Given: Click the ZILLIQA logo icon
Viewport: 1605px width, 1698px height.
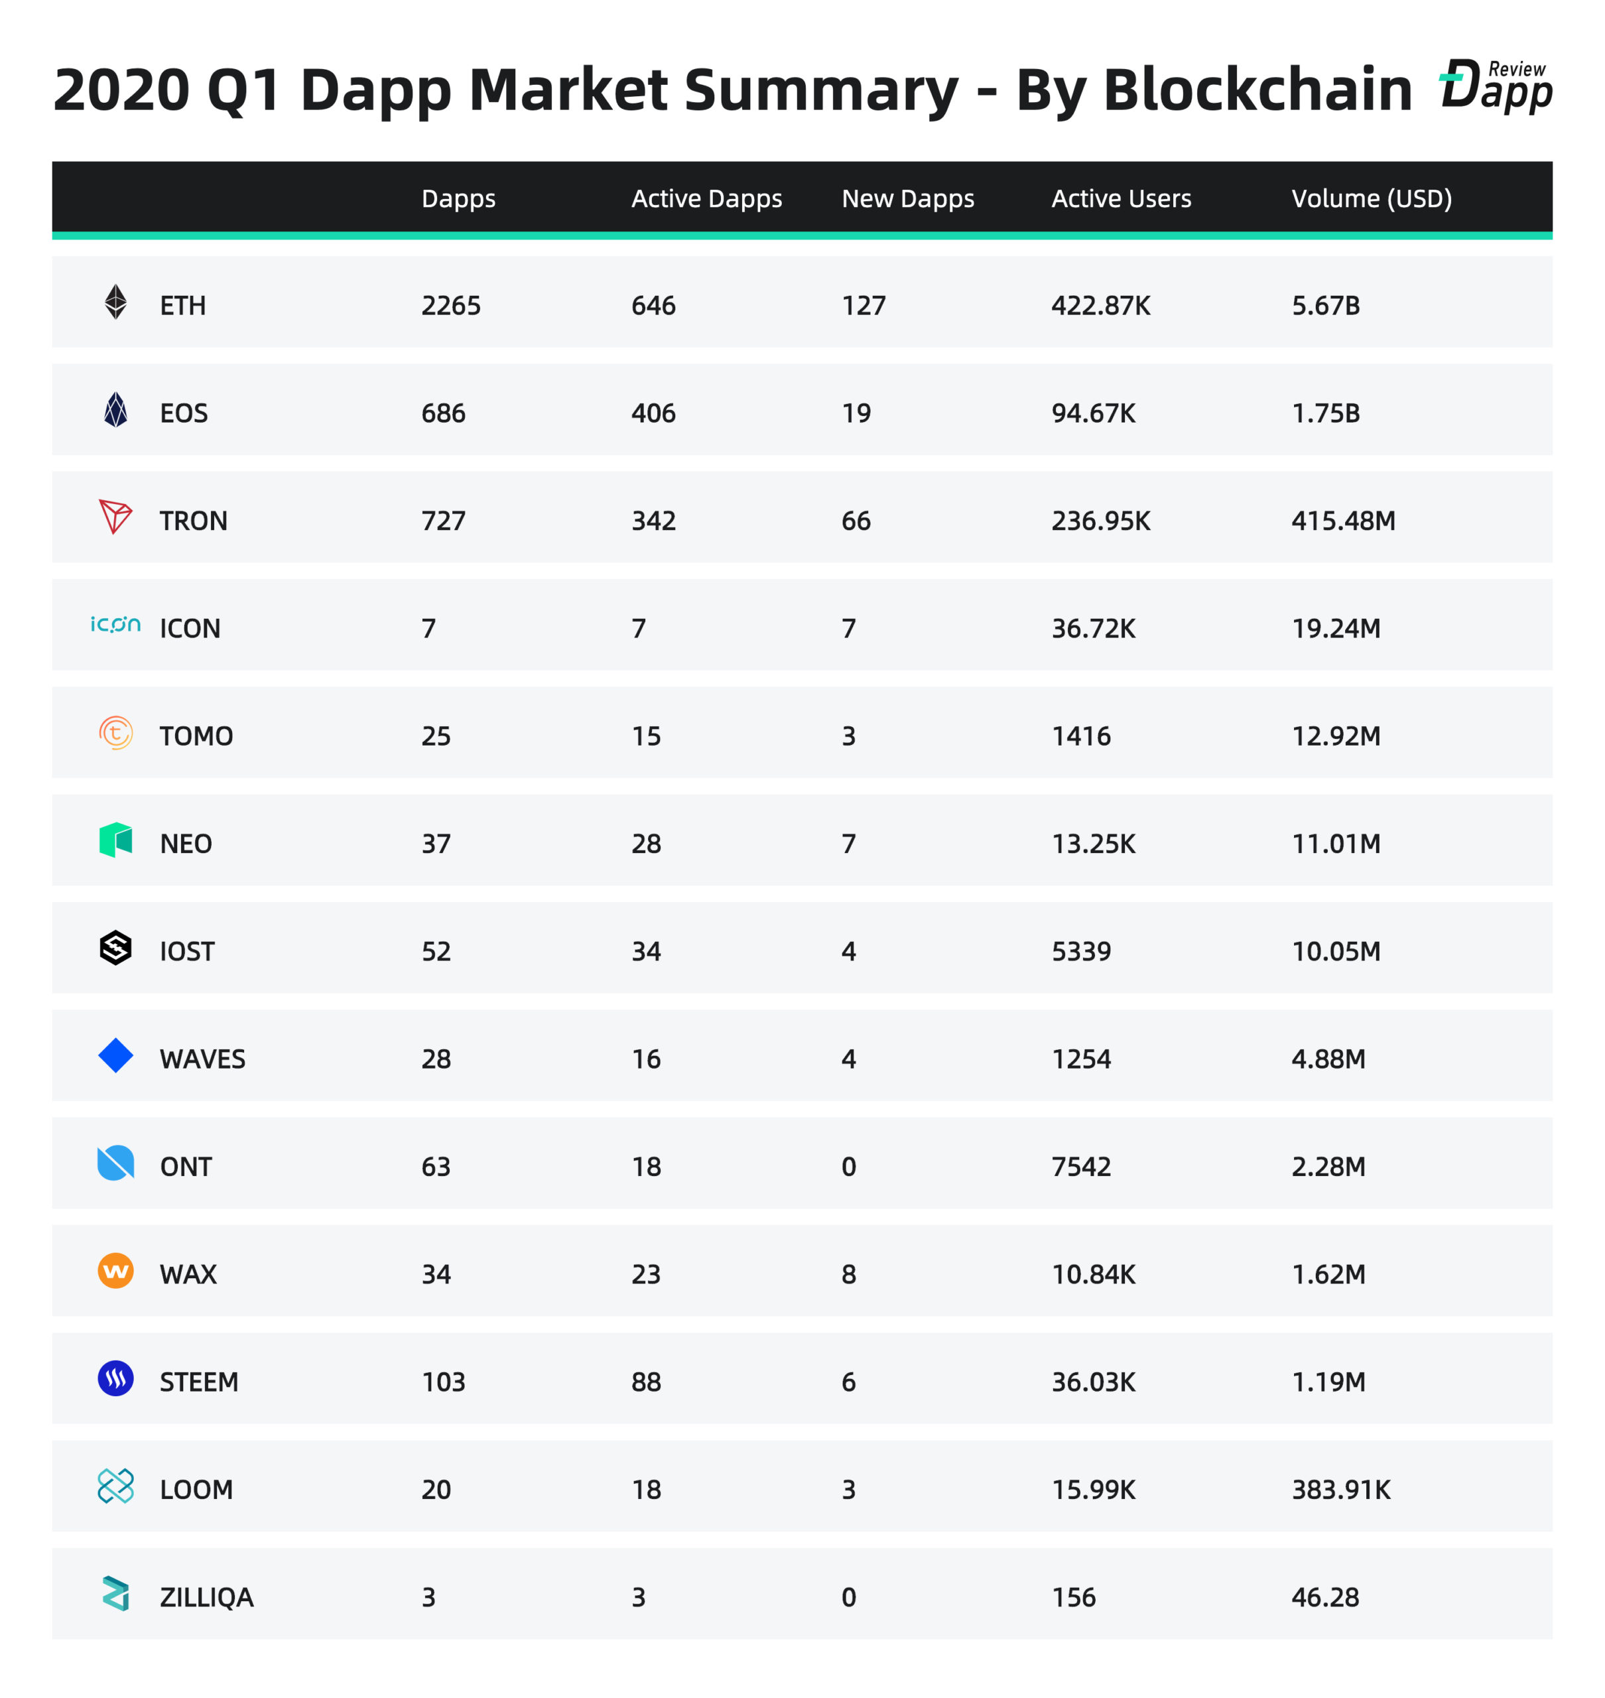Looking at the screenshot, I should coord(115,1595).
